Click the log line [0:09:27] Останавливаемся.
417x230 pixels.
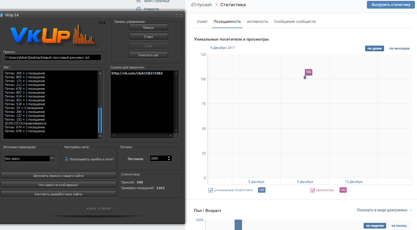26,123
